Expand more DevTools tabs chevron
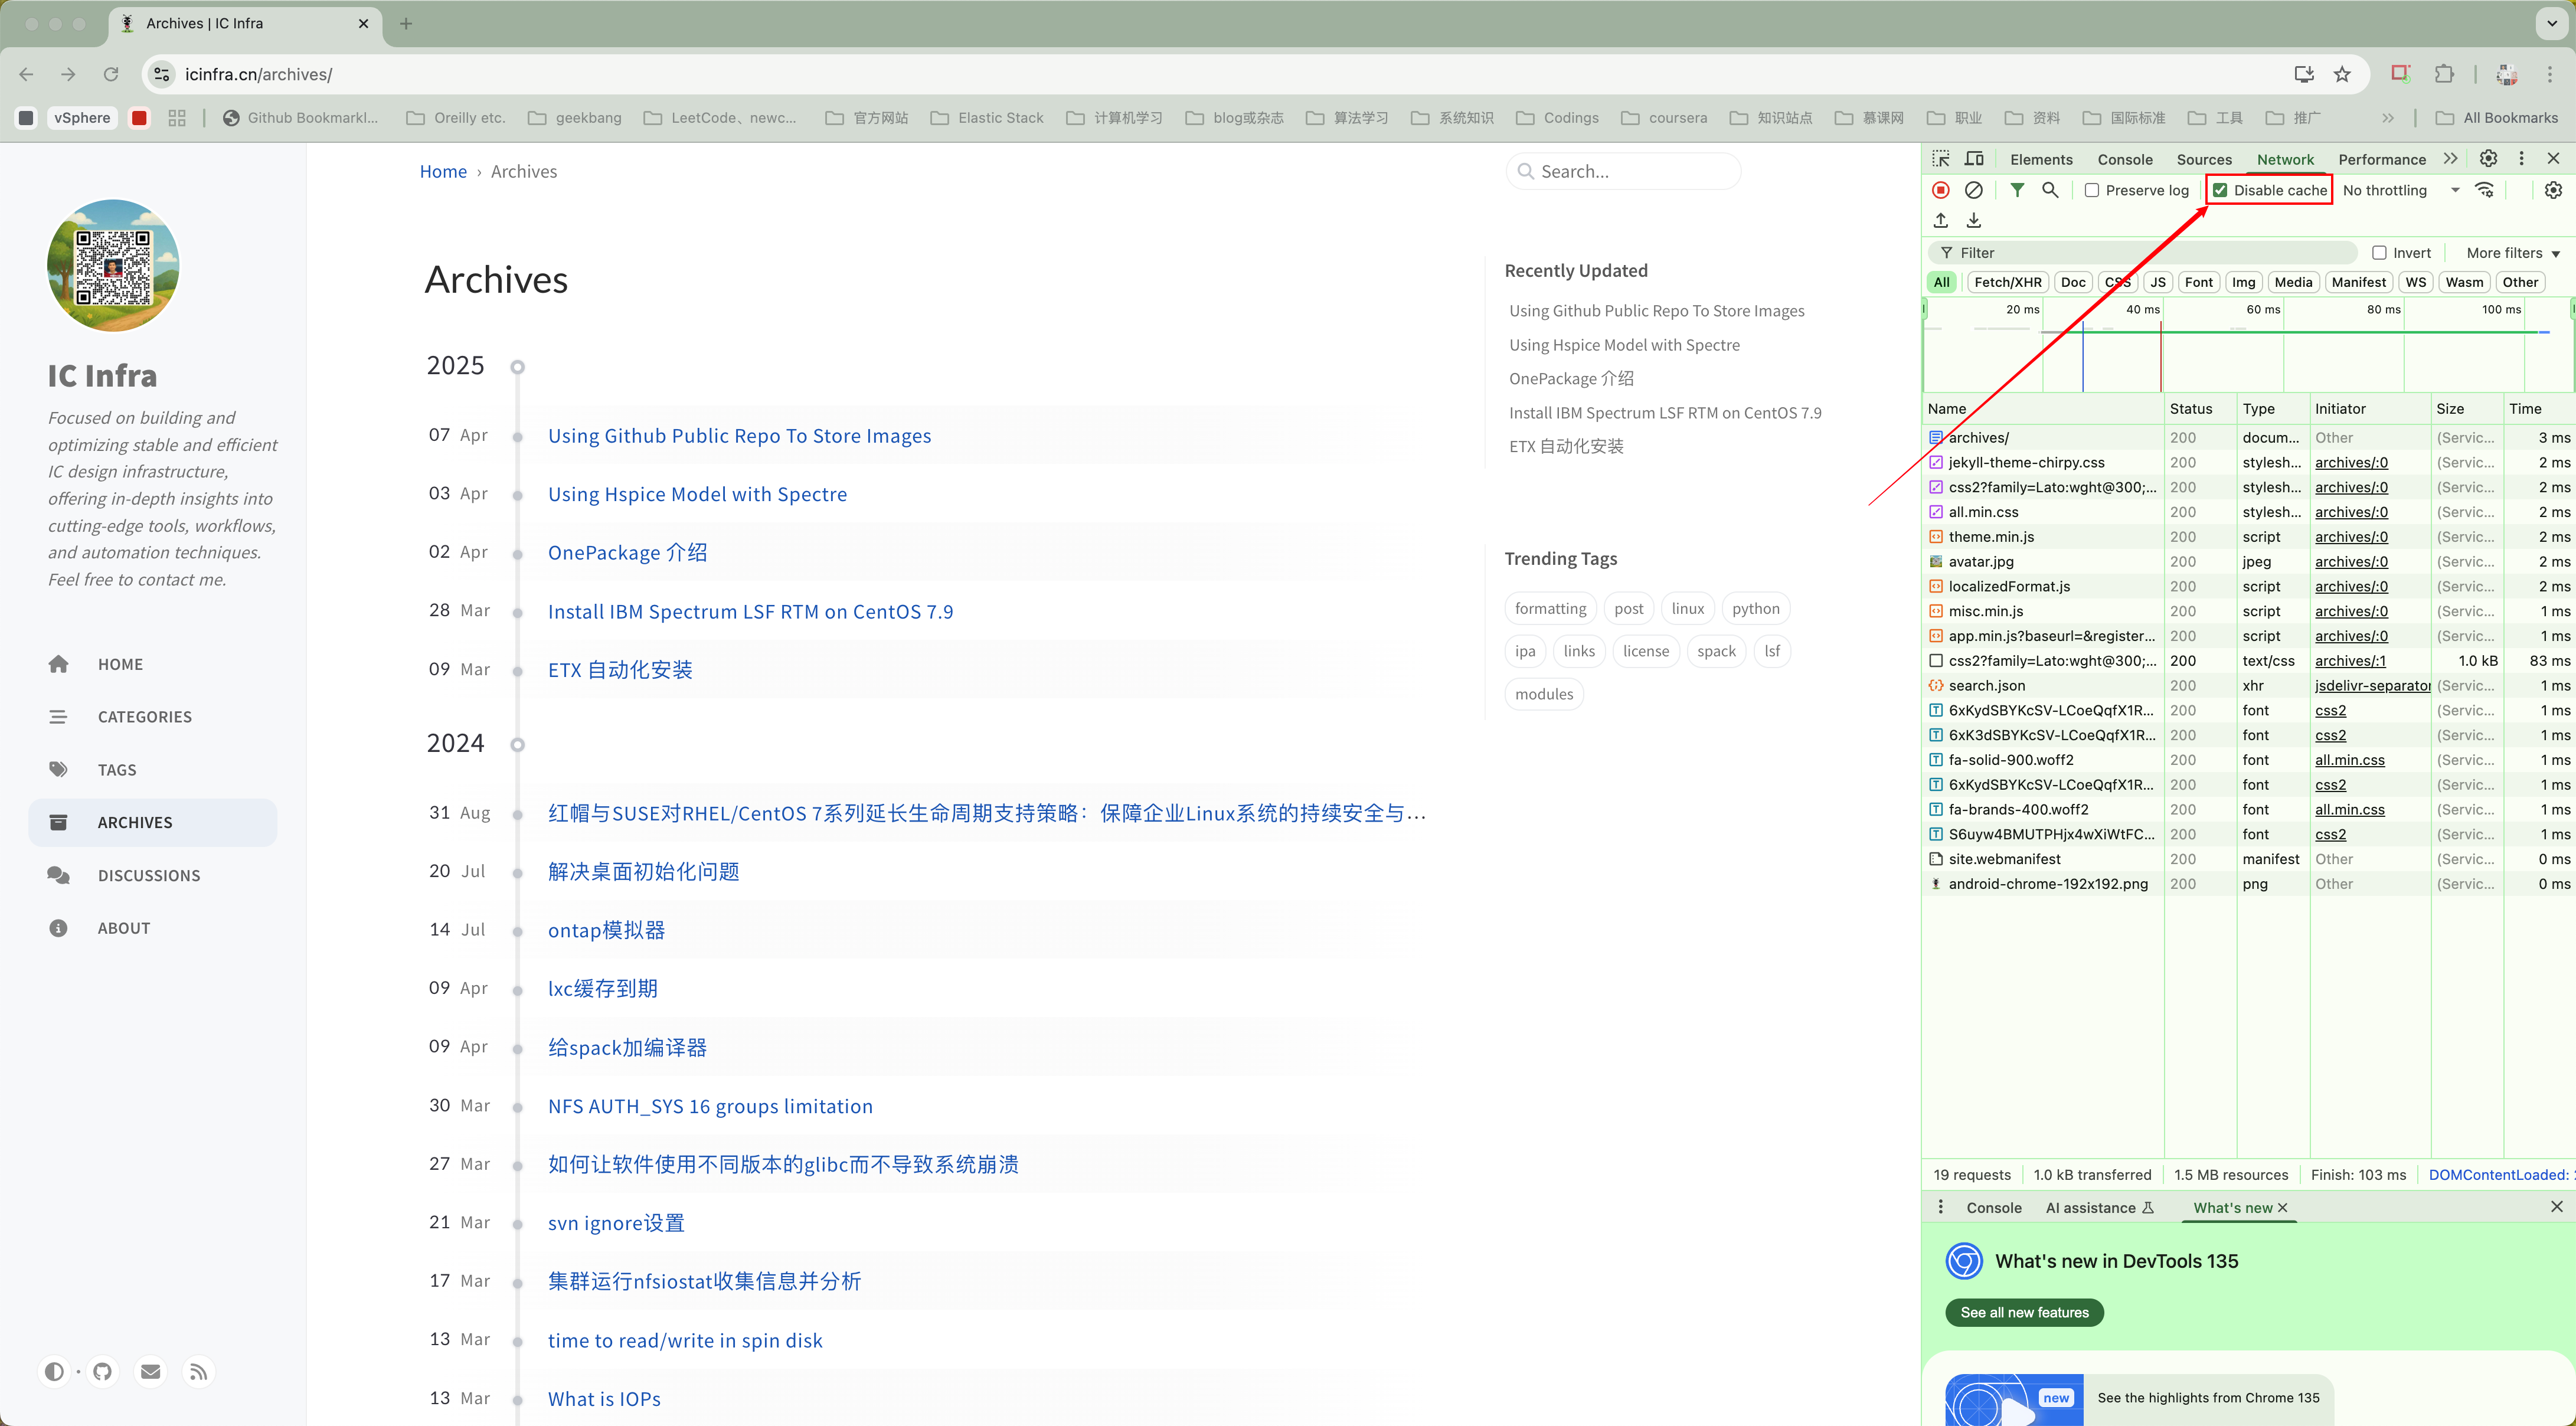 (2450, 159)
